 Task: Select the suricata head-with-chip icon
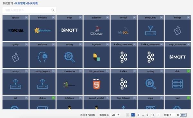(43, 57)
